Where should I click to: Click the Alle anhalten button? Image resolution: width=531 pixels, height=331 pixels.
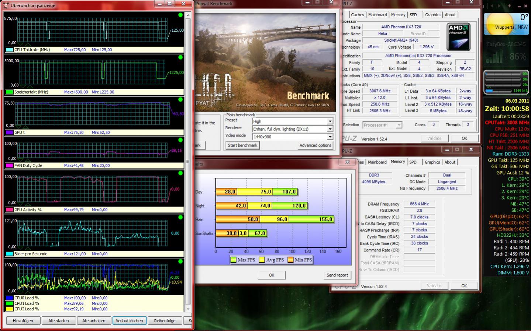[94, 321]
